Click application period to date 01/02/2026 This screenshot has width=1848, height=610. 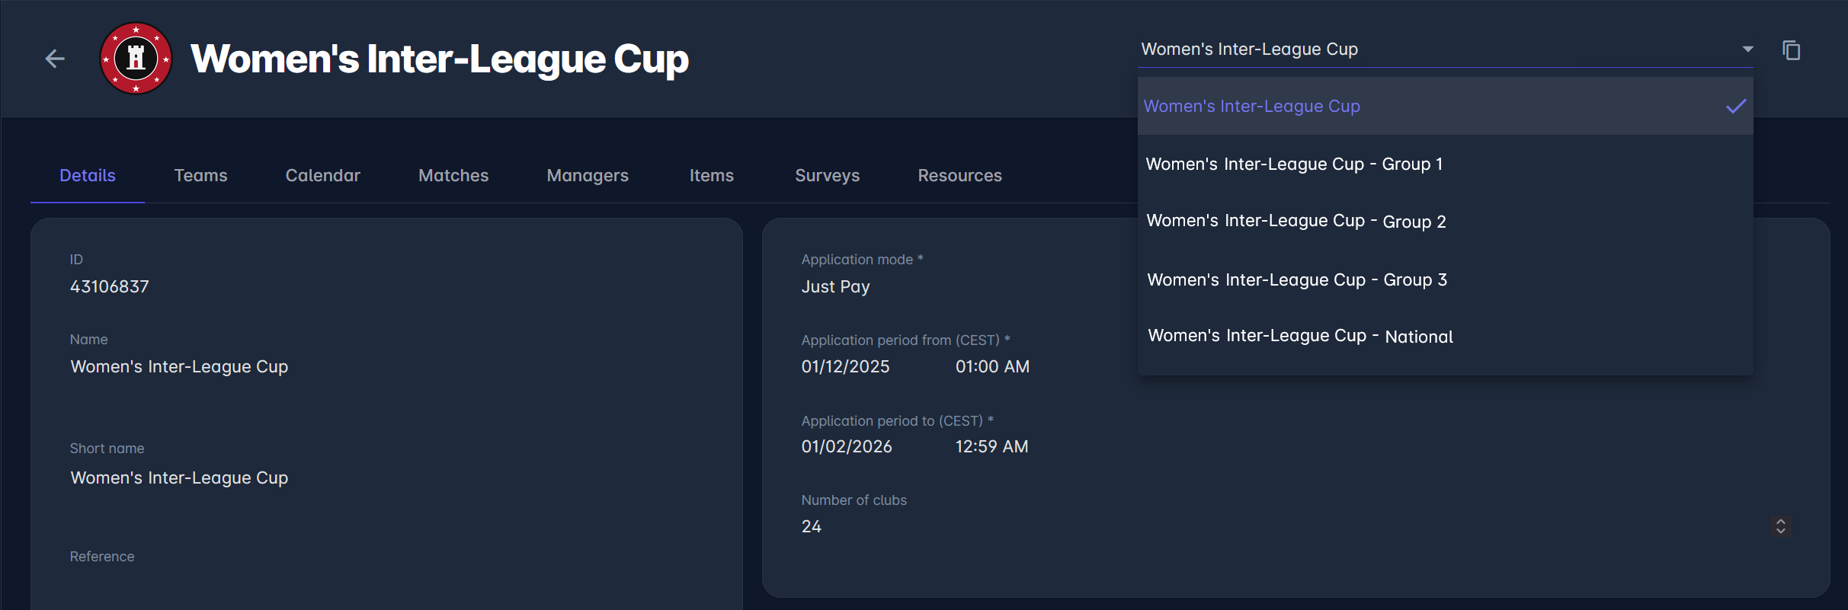(847, 446)
